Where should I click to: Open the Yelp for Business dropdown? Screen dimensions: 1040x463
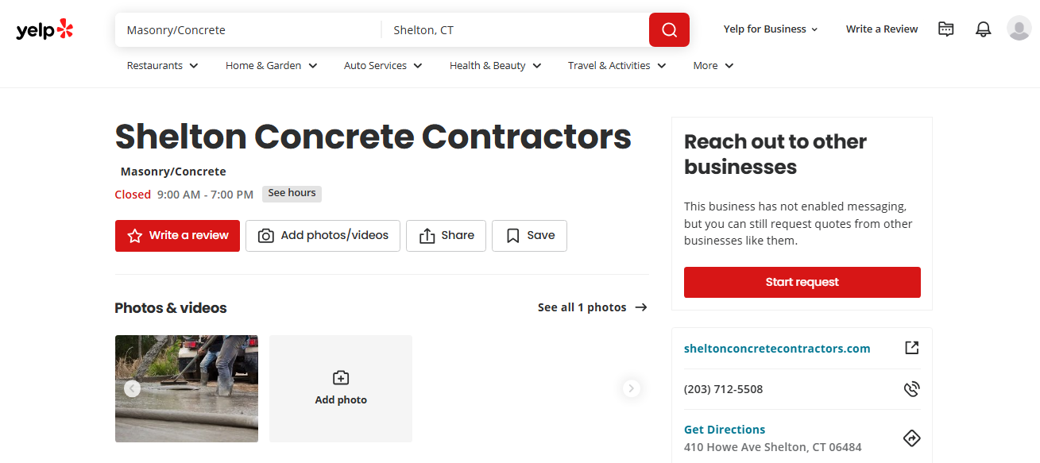pyautogui.click(x=771, y=29)
